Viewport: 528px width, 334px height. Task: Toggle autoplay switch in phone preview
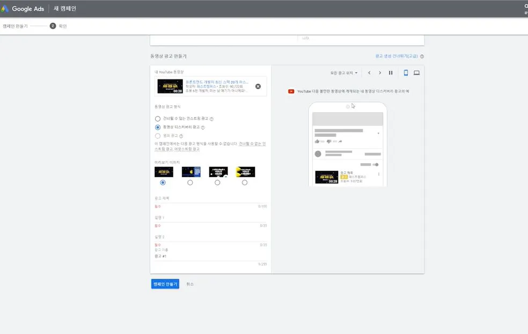pos(375,164)
